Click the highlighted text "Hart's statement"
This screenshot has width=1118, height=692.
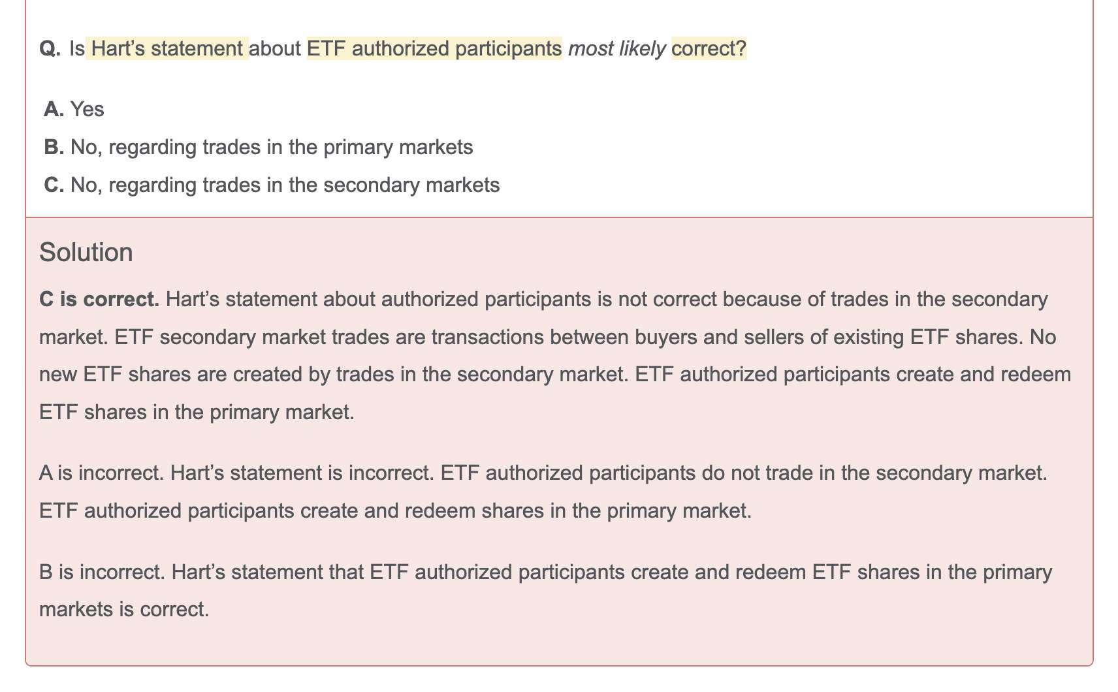167,49
